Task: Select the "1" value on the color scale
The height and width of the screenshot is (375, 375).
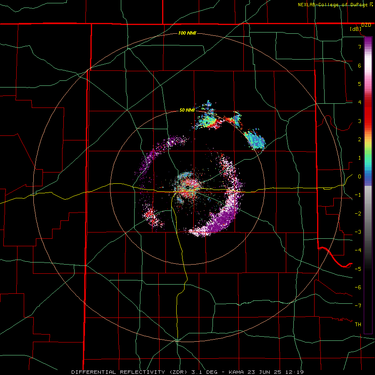Action: (360, 158)
